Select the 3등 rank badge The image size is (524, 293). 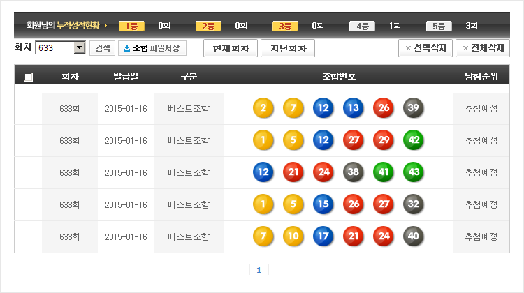(x=285, y=26)
